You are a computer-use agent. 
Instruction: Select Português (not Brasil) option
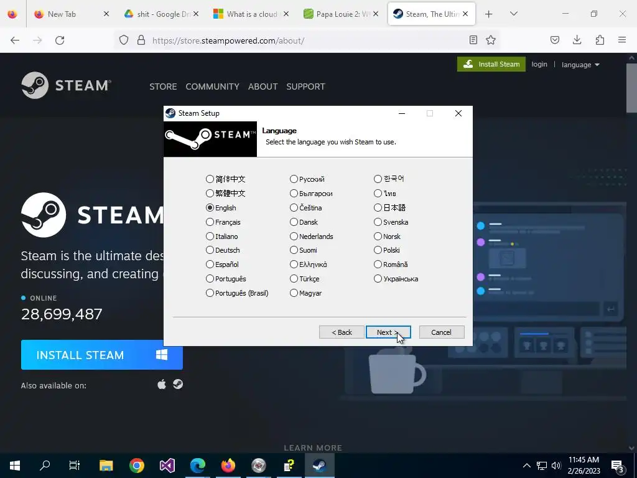coord(226,279)
